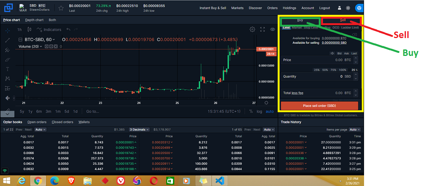The width and height of the screenshot is (423, 186).
Task: Clear order form with backspace icon
Action: pos(355,35)
